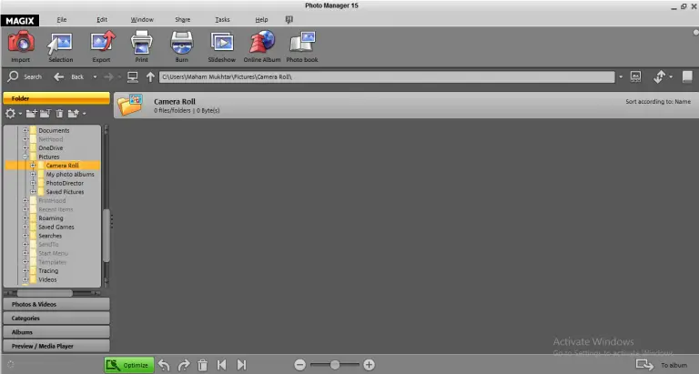Screen dimensions: 699x374
Task: Click the zoom out minus button
Action: (300, 365)
